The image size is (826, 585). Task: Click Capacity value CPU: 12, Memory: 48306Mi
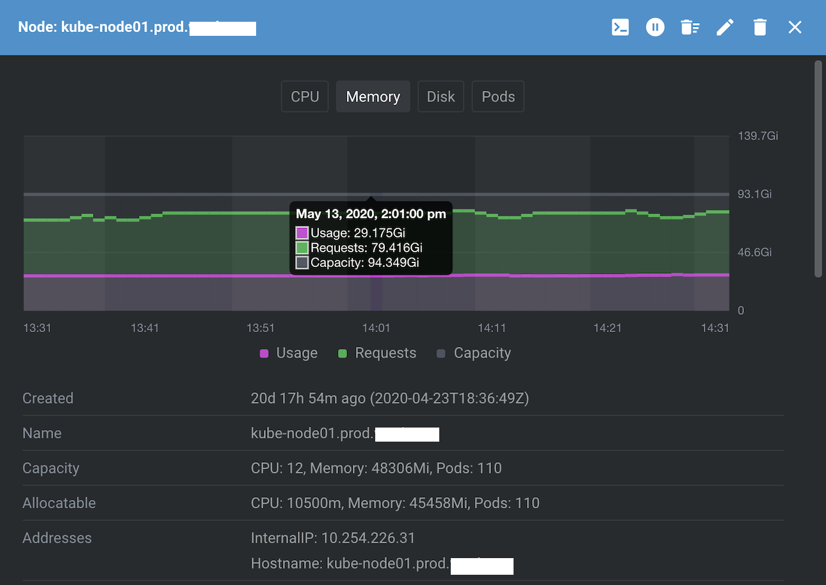coord(377,468)
